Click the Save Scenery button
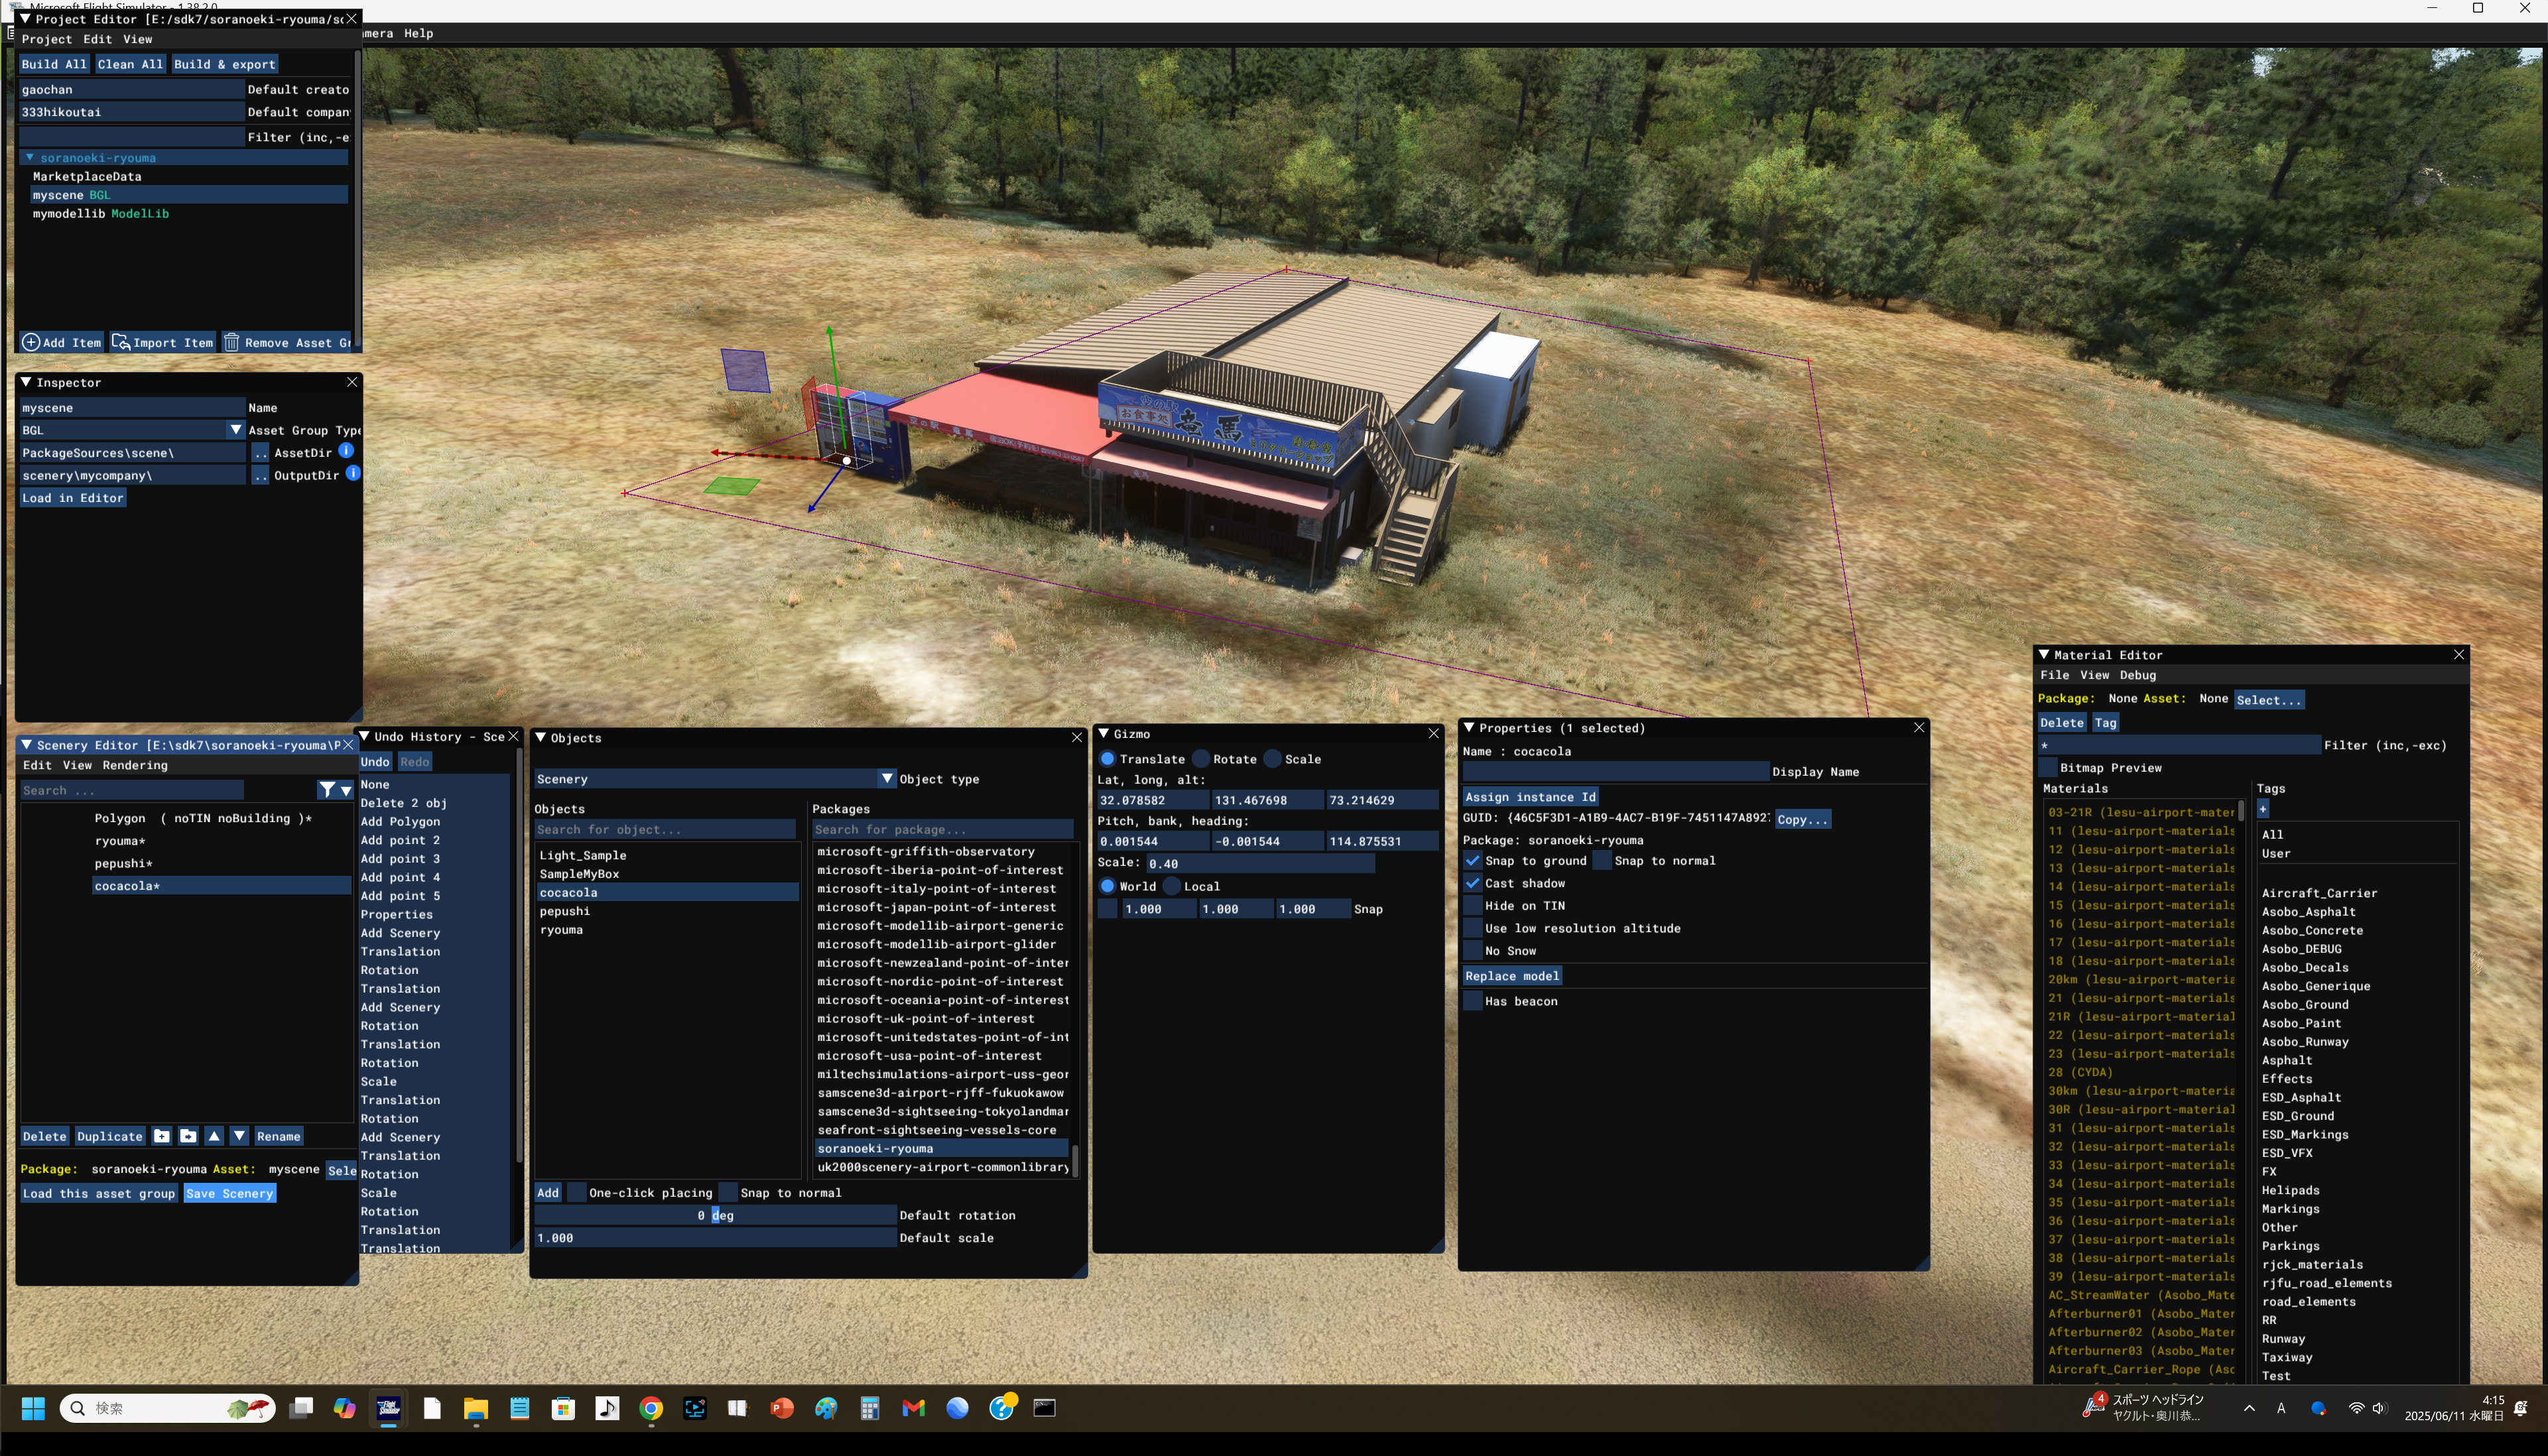 (x=229, y=1193)
